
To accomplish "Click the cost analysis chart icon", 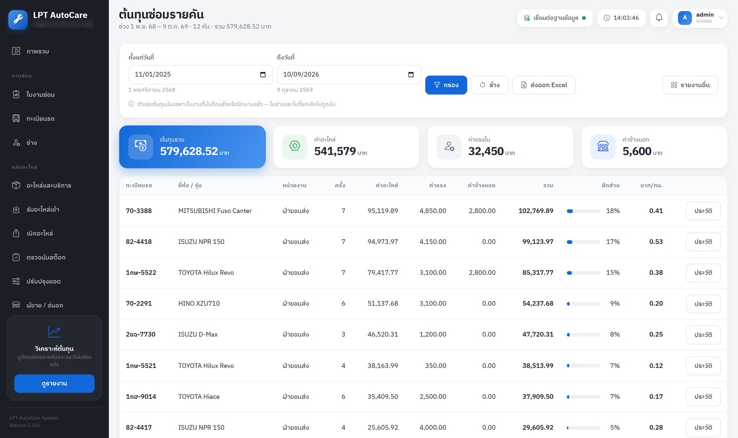I will point(54,332).
